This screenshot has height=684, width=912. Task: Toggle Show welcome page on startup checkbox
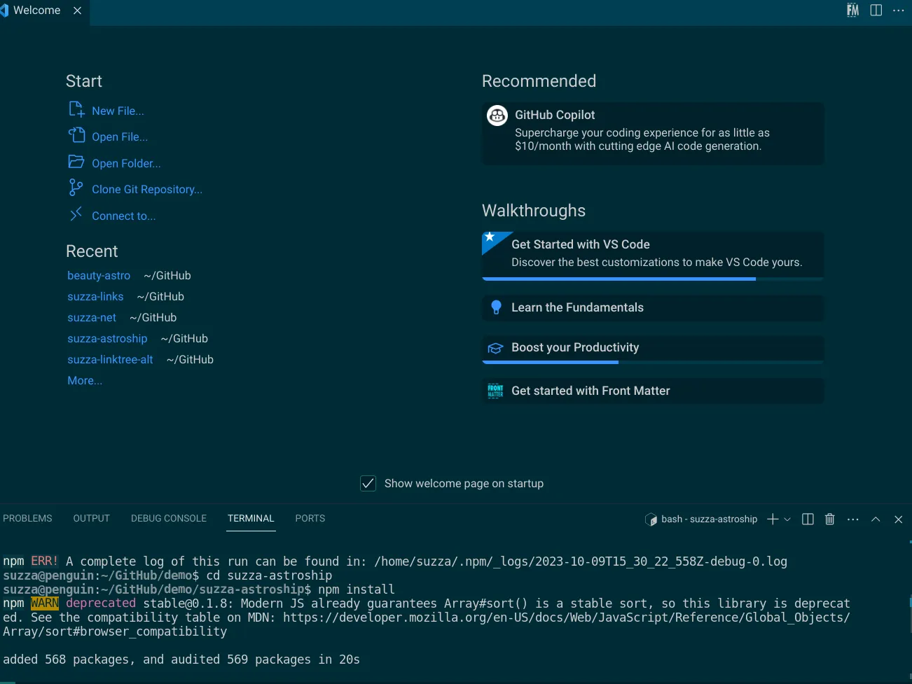point(368,483)
